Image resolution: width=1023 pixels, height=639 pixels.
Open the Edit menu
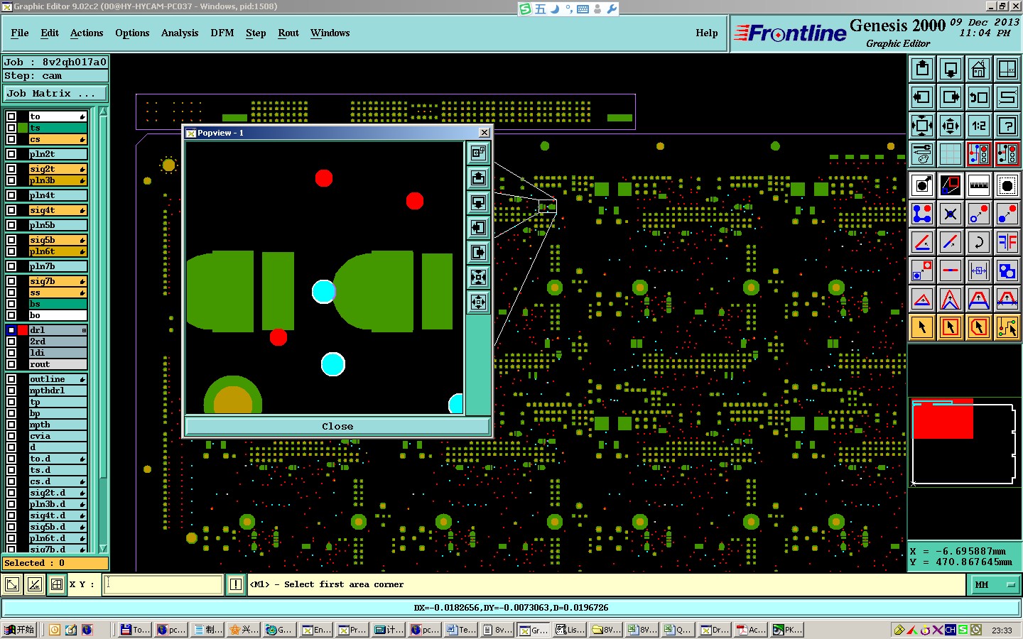(x=50, y=33)
